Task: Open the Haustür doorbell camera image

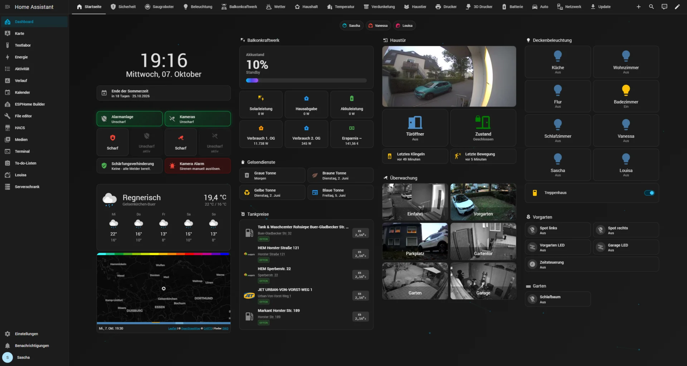Action: pos(449,76)
